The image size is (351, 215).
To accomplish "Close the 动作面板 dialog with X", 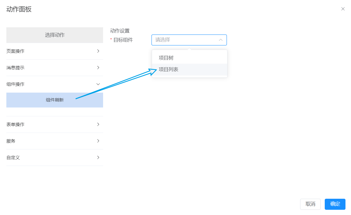I will [x=343, y=9].
